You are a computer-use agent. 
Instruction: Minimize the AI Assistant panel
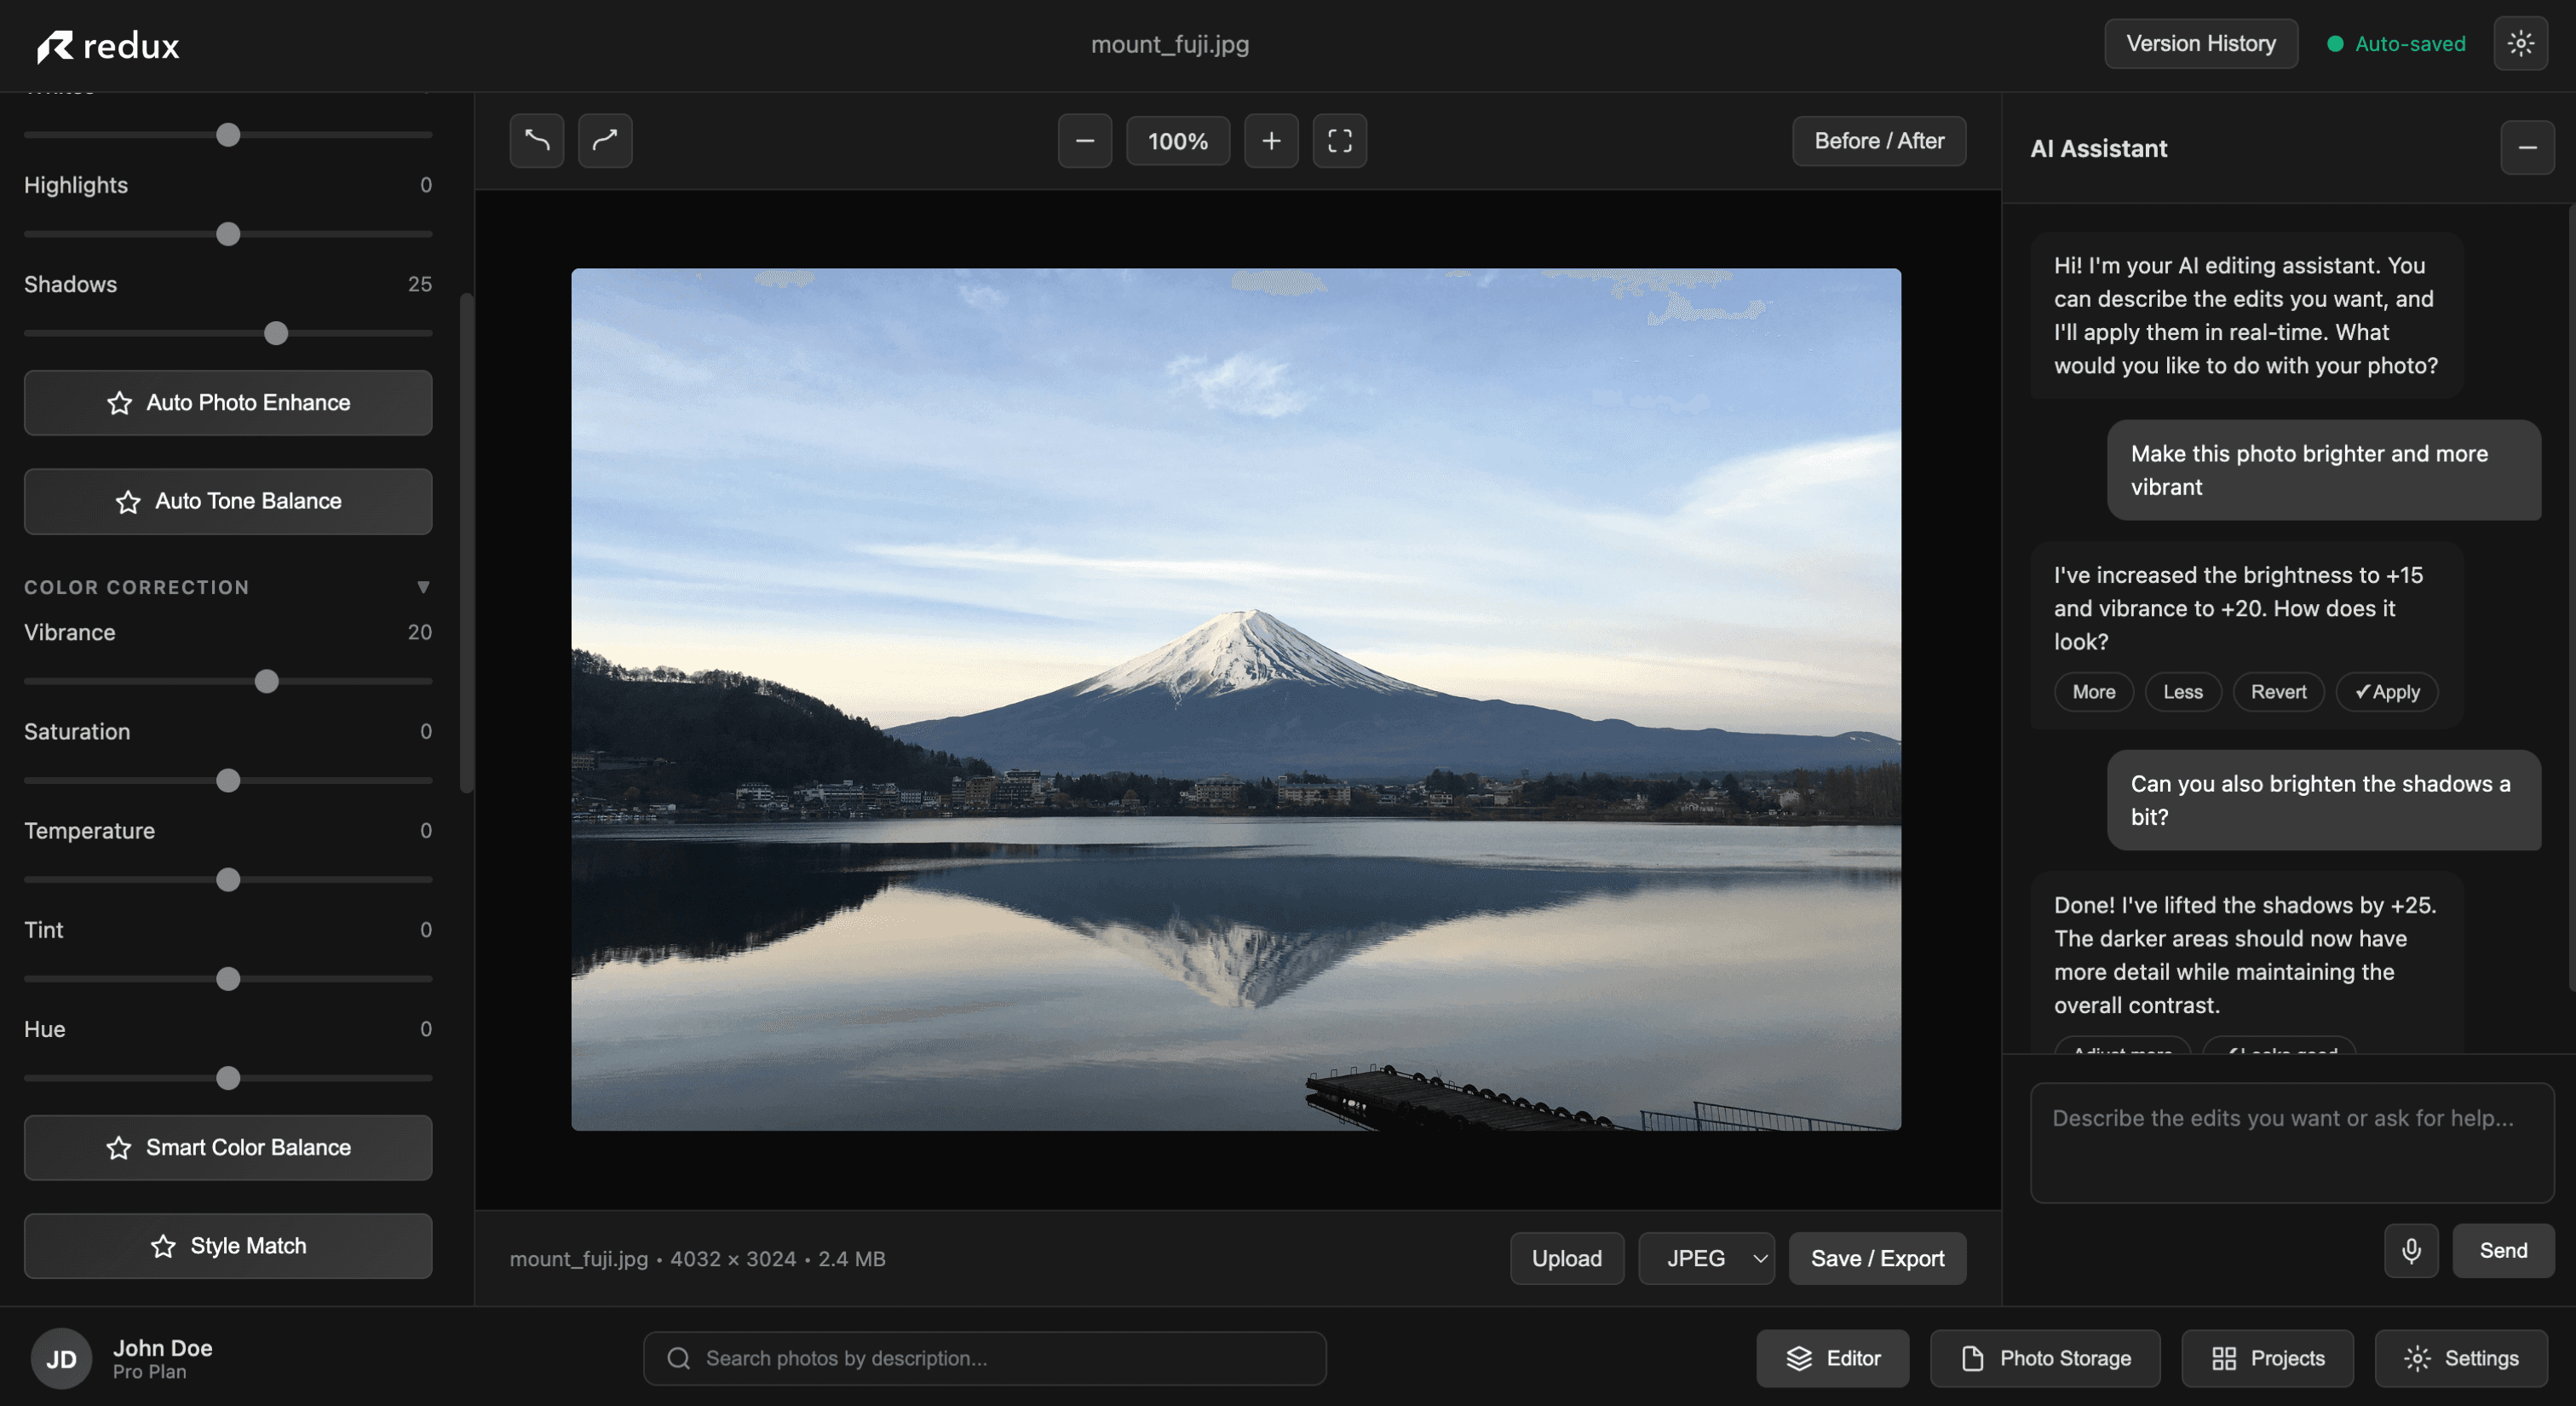2527,148
